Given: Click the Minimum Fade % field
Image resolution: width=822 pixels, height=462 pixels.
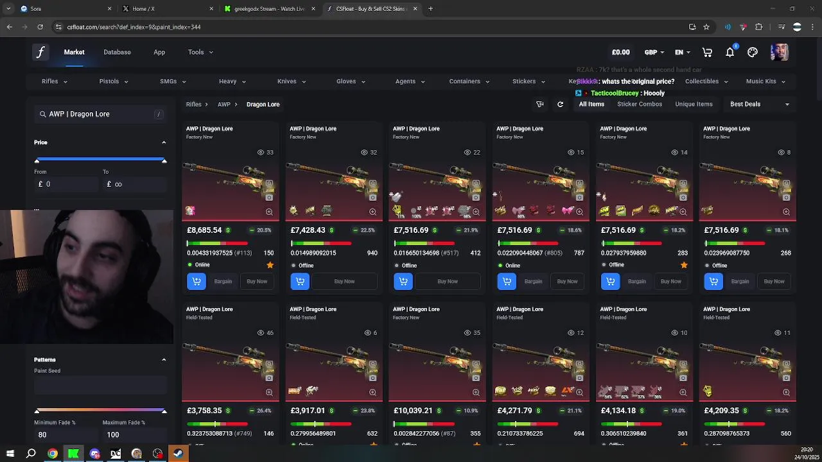Looking at the screenshot, I should point(66,434).
